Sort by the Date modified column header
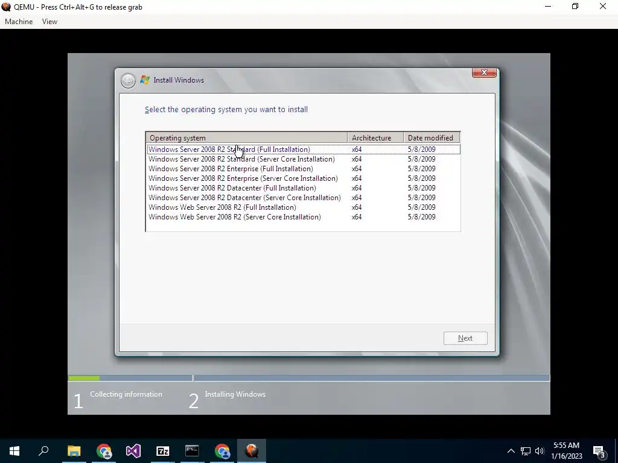Viewport: 618px width, 463px height. (432, 138)
